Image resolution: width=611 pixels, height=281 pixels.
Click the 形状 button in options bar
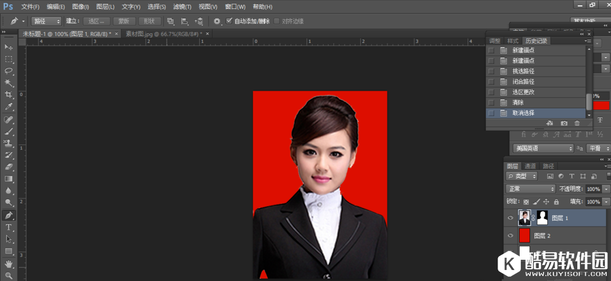click(x=150, y=21)
